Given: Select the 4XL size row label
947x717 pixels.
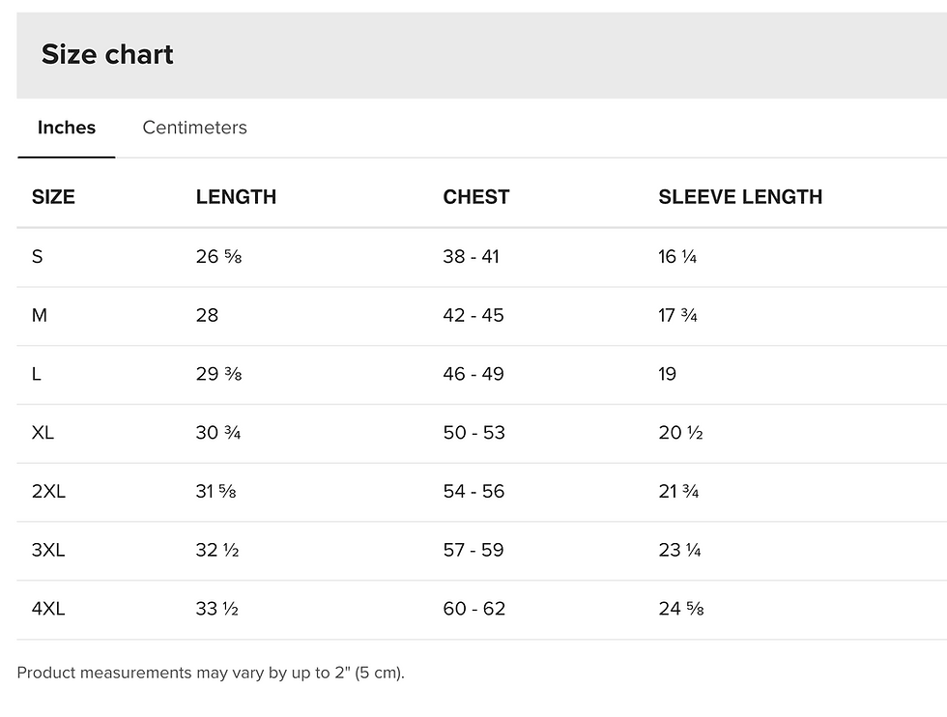Looking at the screenshot, I should pos(48,608).
